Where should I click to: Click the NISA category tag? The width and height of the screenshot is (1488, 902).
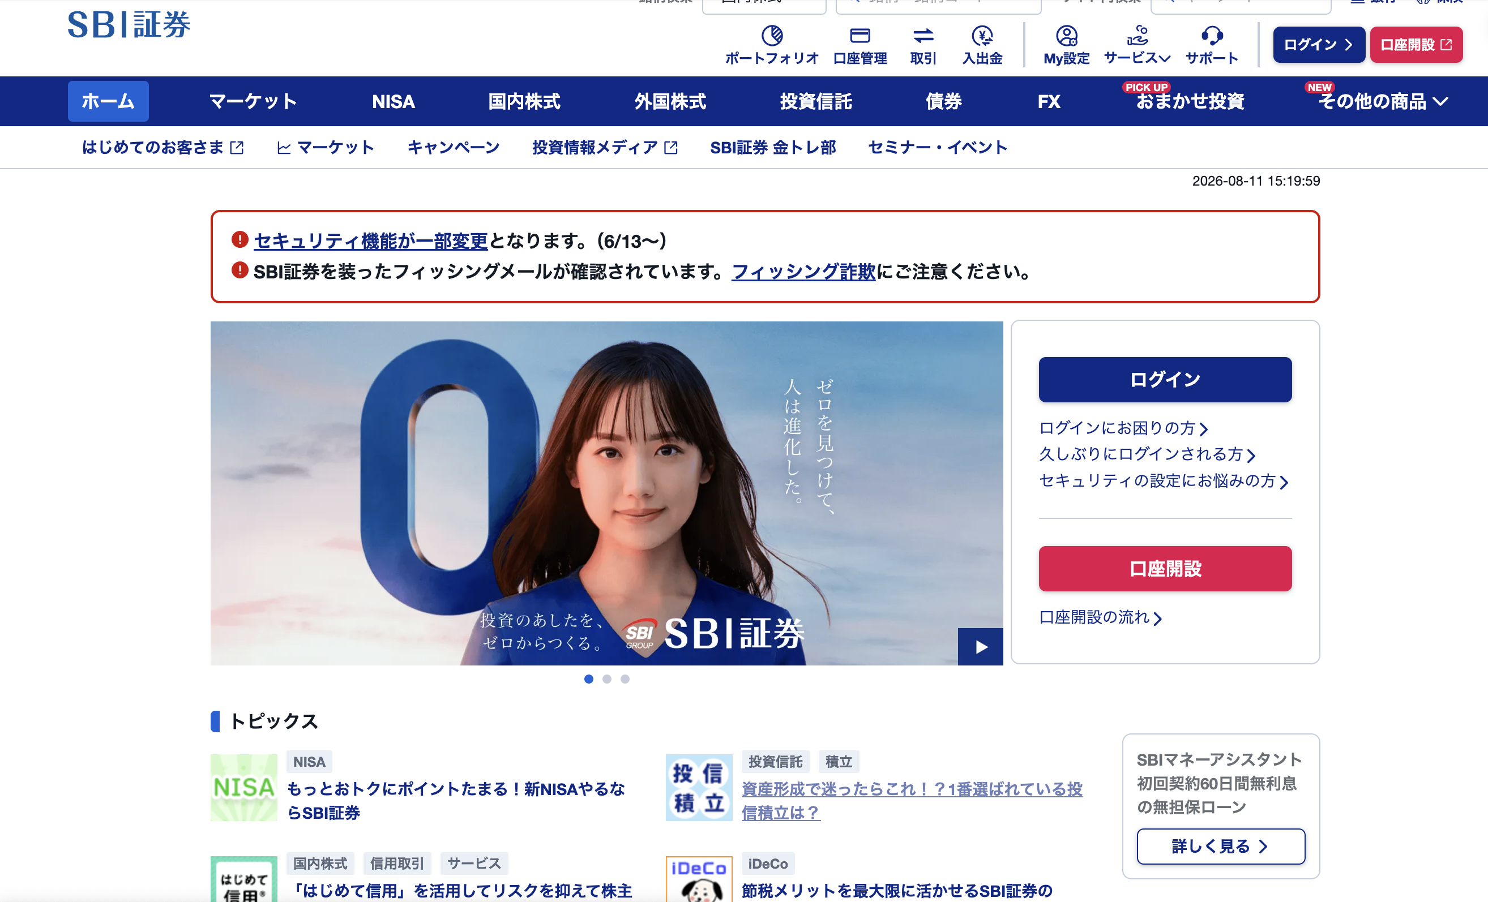[x=309, y=762]
